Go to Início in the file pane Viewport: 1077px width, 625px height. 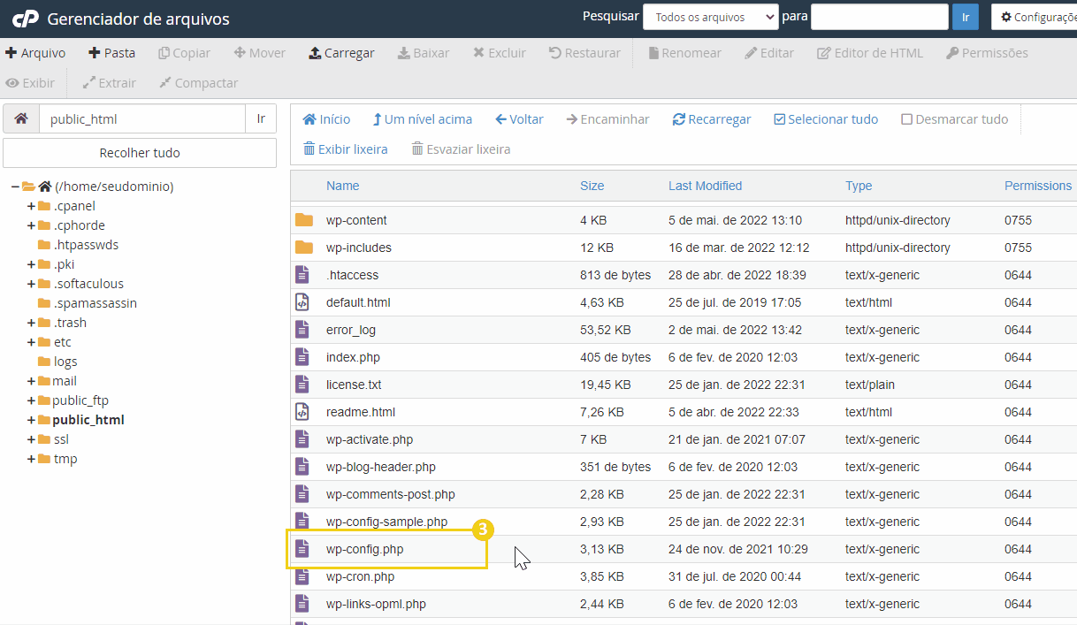pos(326,119)
